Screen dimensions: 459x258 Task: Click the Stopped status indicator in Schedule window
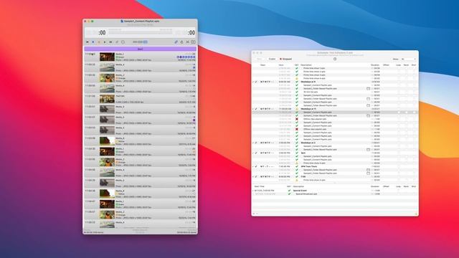(286, 59)
